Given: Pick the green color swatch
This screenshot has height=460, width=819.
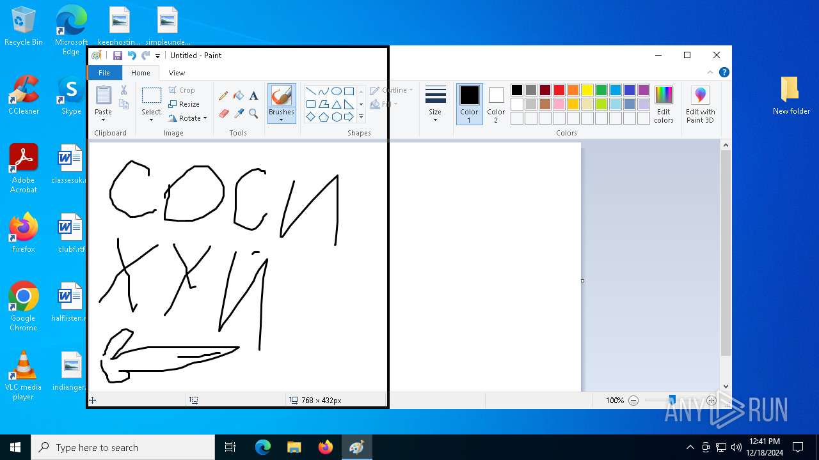Looking at the screenshot, I should (x=601, y=90).
